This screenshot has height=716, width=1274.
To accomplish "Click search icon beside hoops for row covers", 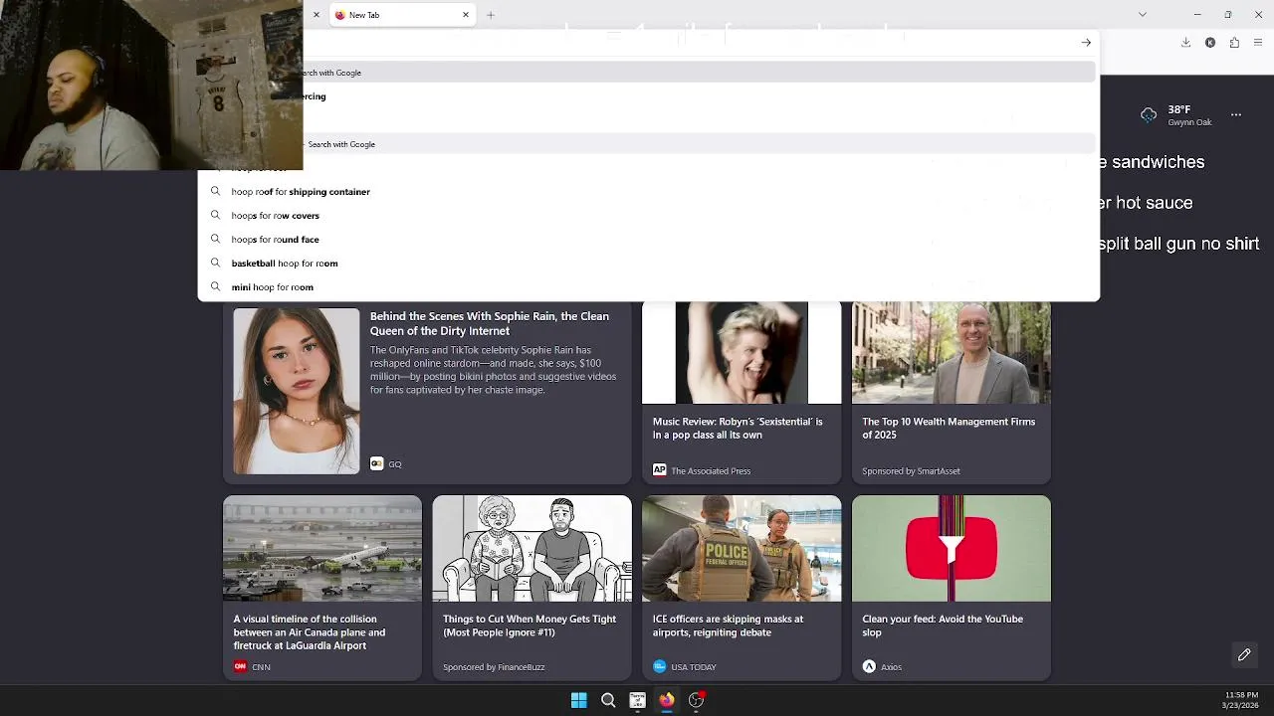I will (x=215, y=216).
